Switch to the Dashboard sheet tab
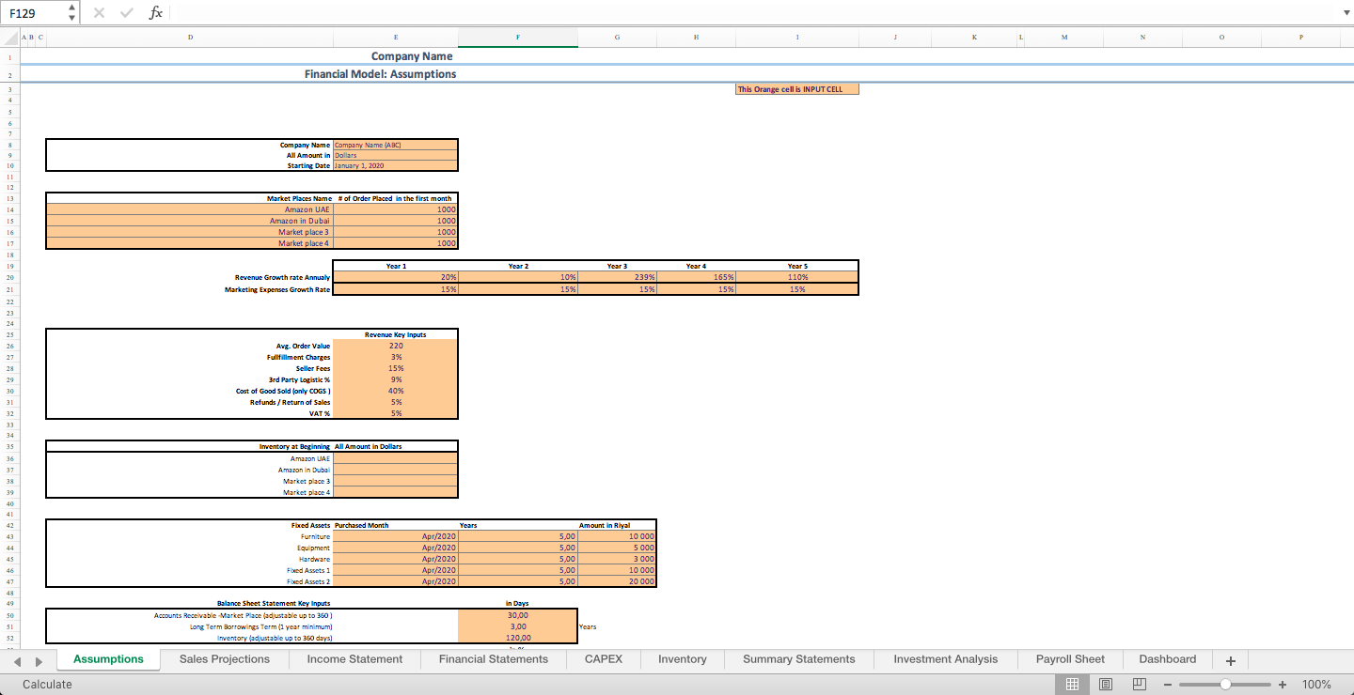Viewport: 1354px width, 695px height. [1168, 659]
